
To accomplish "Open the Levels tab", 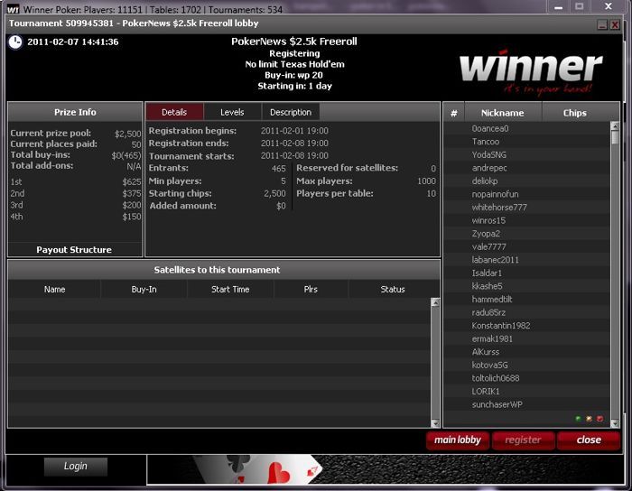I will (x=232, y=112).
